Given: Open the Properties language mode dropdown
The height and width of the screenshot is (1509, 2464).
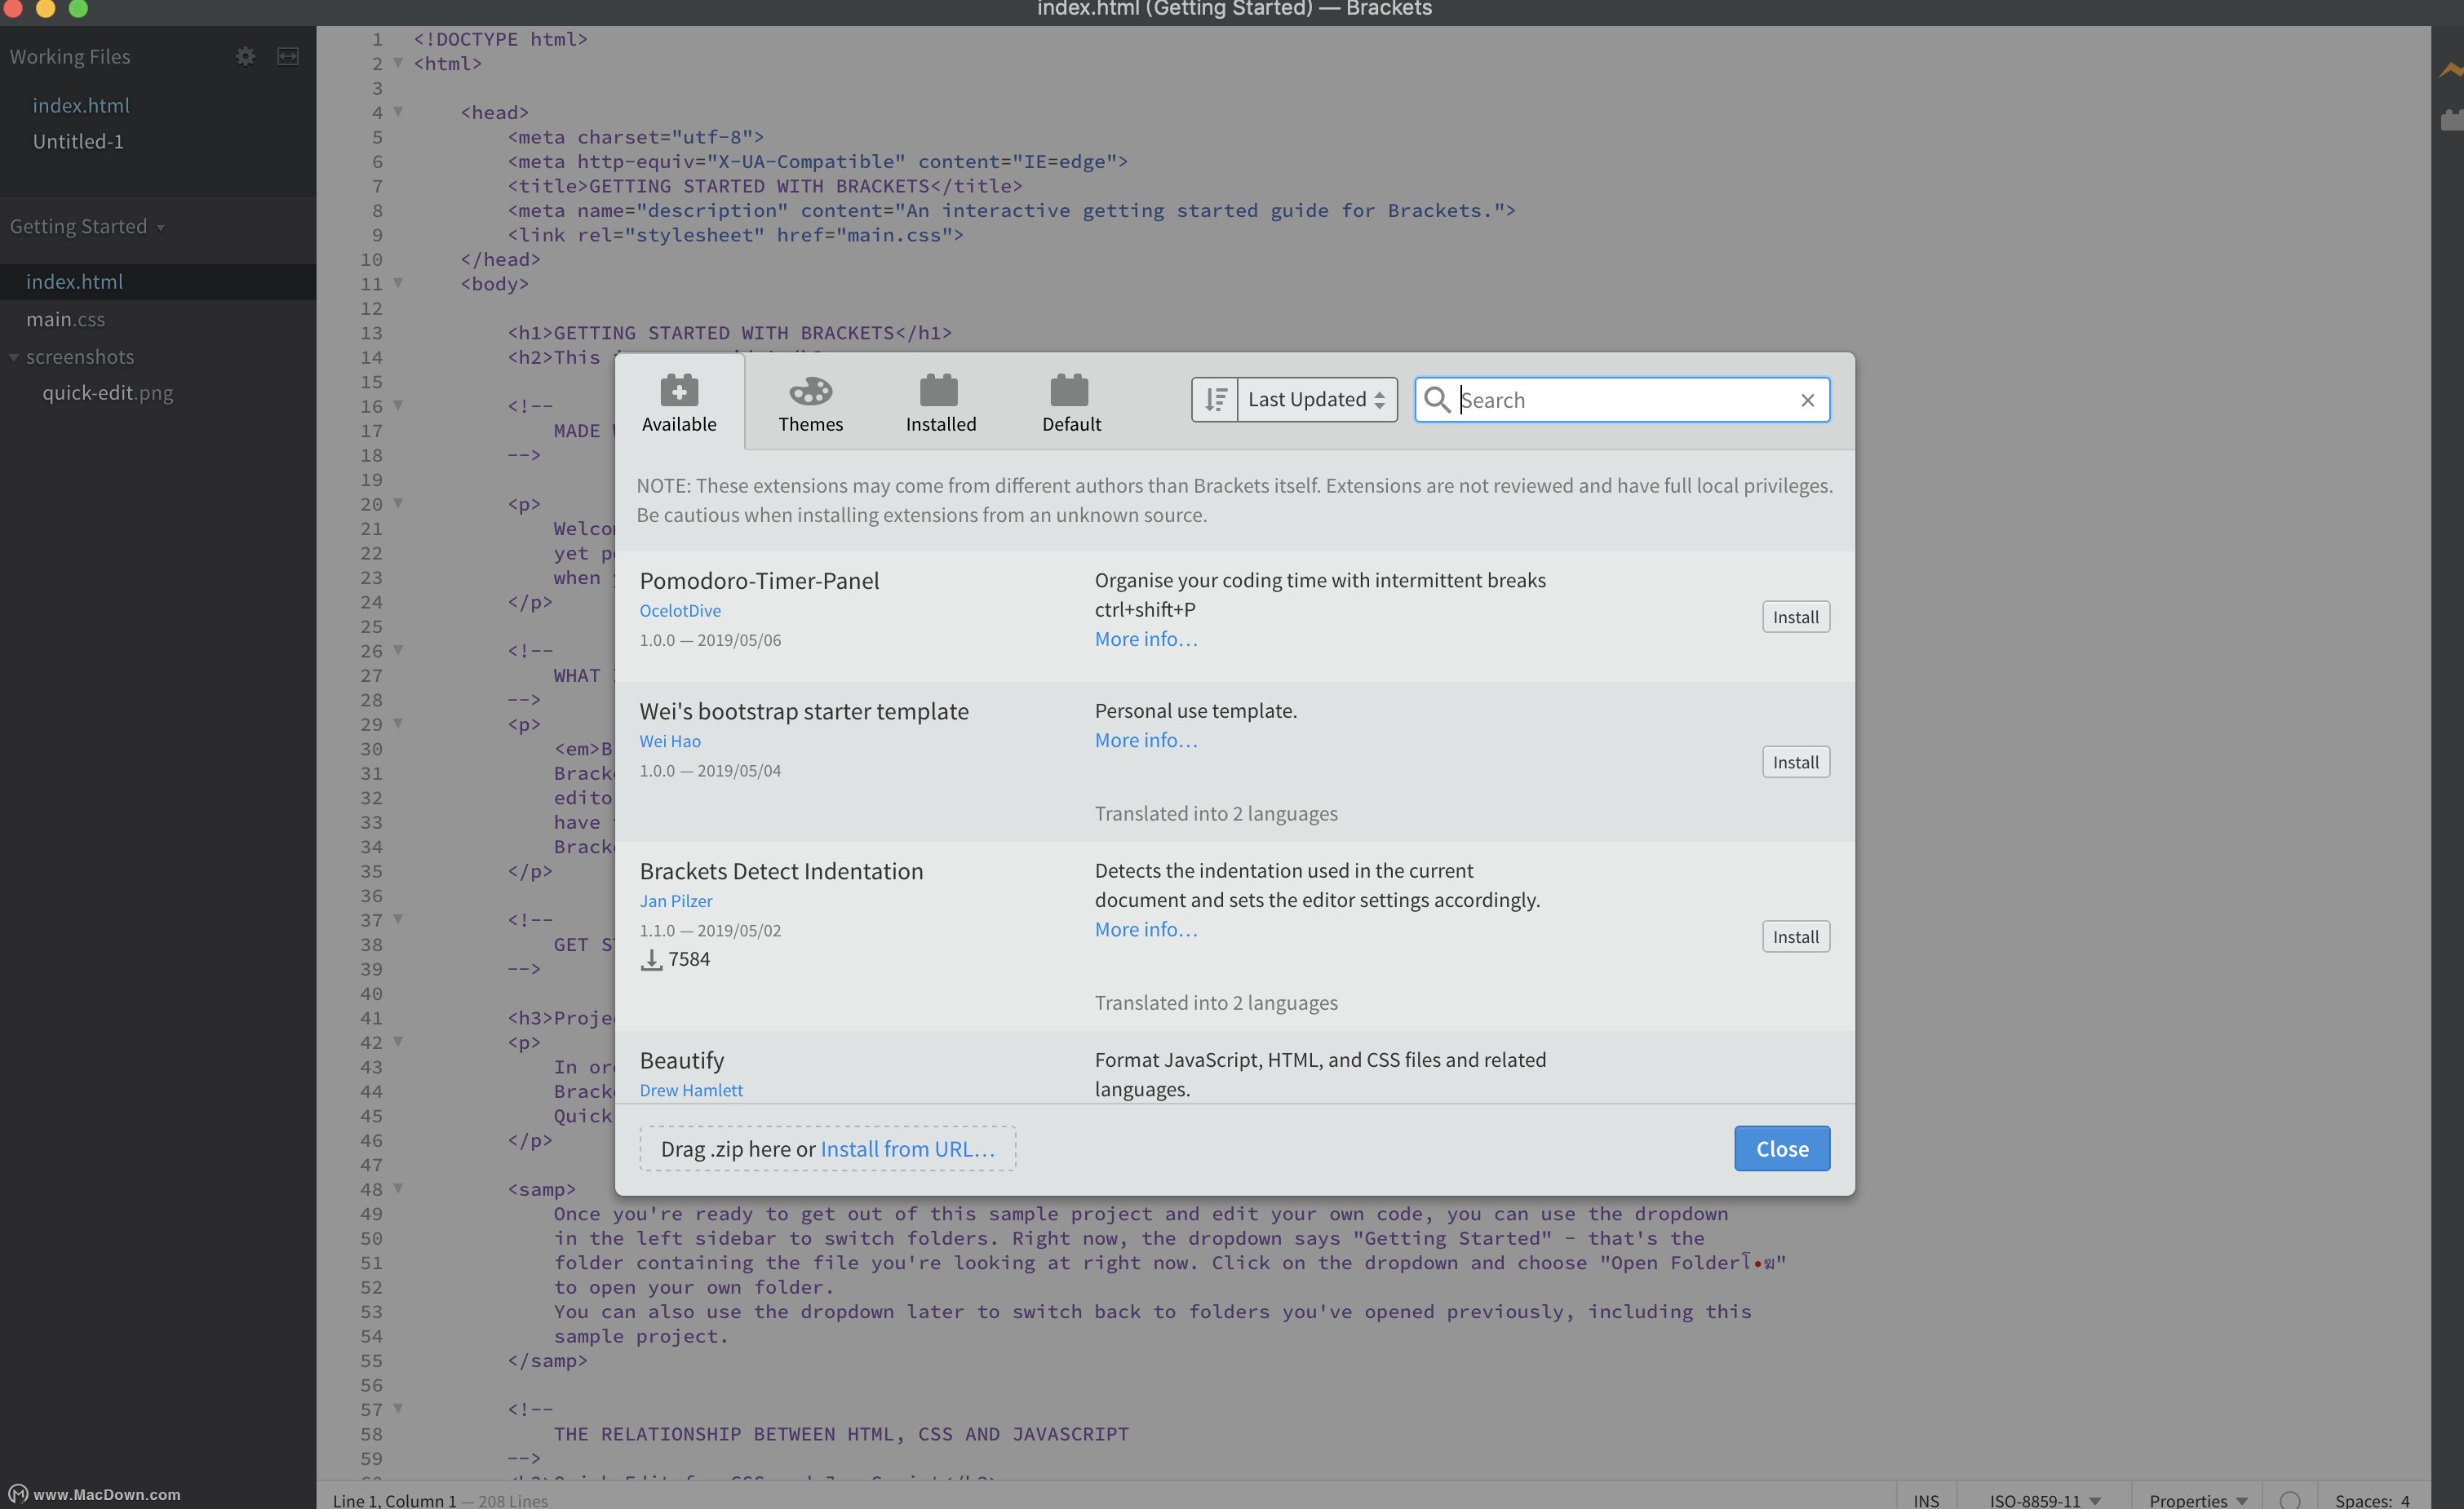Looking at the screenshot, I should pos(2197,1500).
